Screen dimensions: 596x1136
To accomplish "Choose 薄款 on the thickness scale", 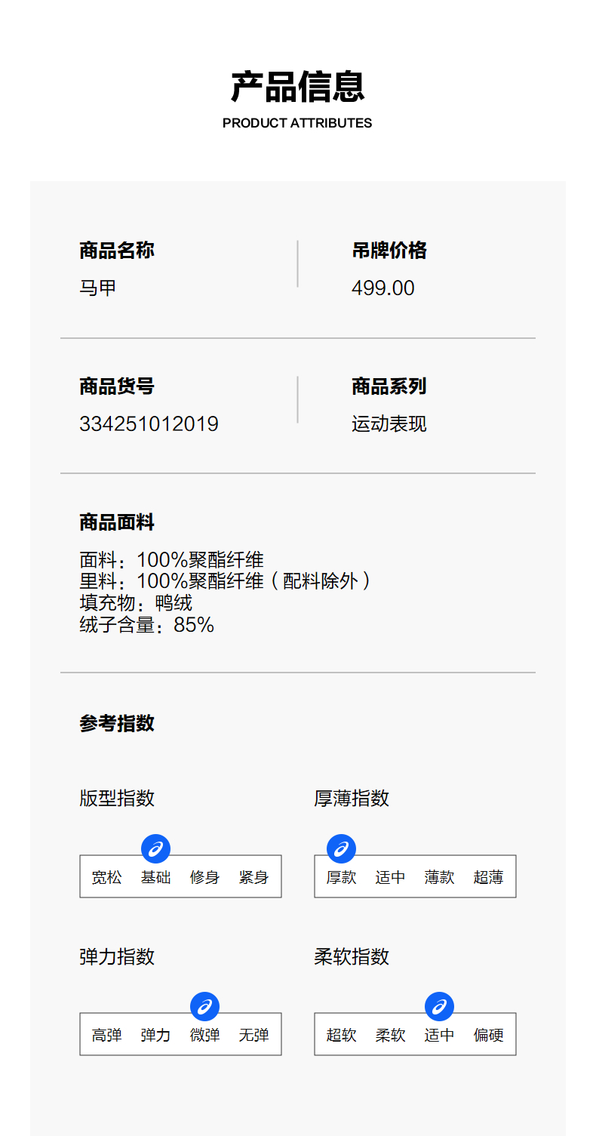I will pyautogui.click(x=439, y=878).
